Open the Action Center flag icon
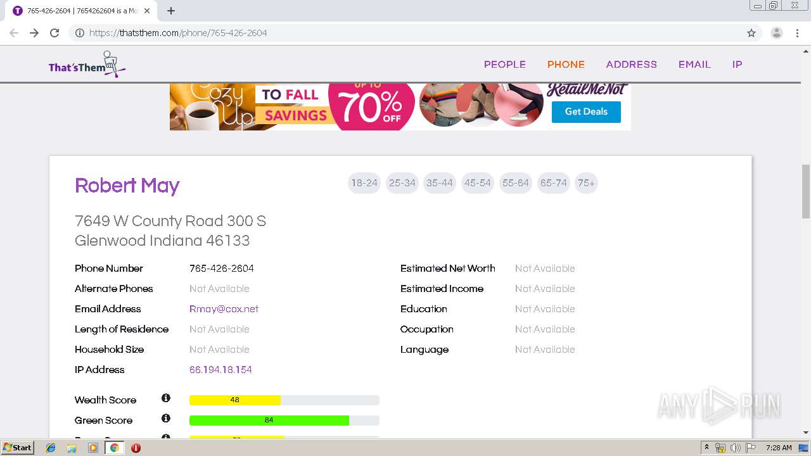811x456 pixels. click(751, 448)
